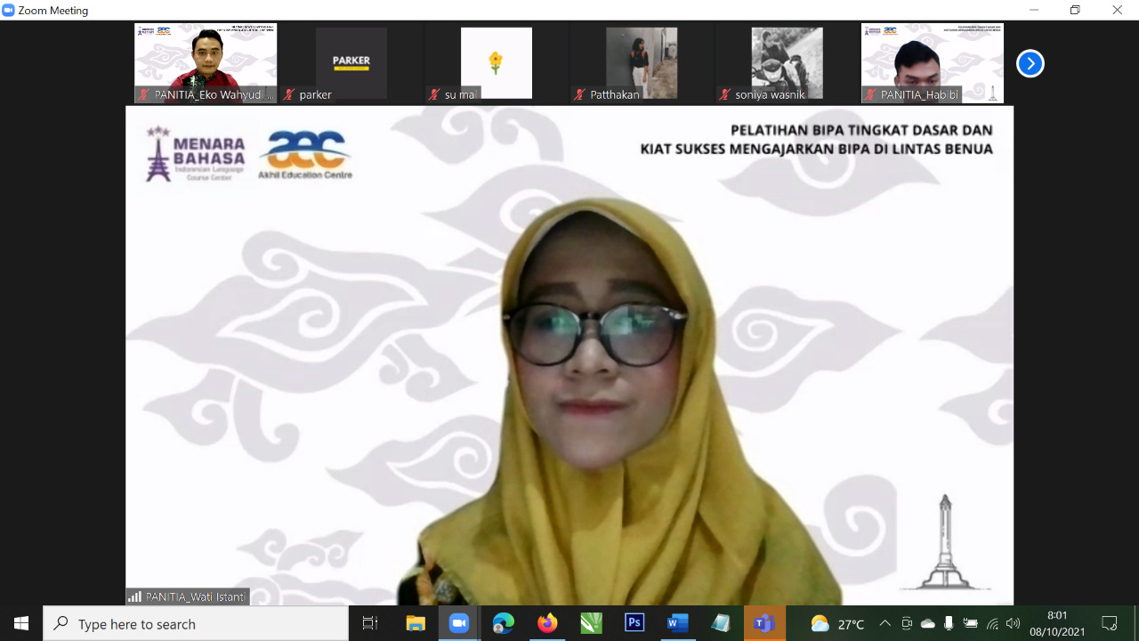Open File Explorer from the taskbar
The width and height of the screenshot is (1139, 641).
[x=416, y=623]
